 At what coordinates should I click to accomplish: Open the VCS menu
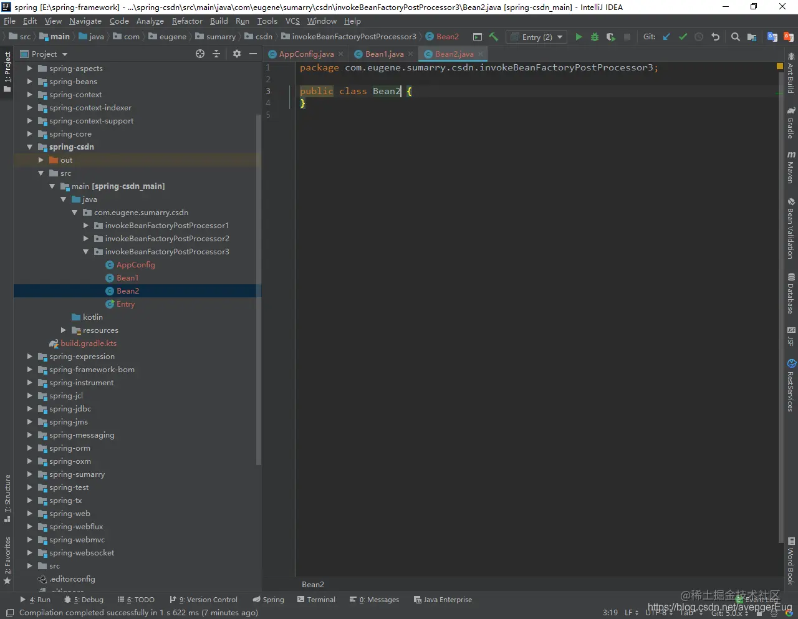[x=292, y=21]
